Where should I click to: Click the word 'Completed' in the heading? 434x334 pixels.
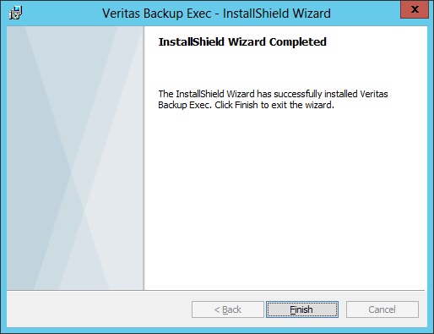(x=298, y=41)
